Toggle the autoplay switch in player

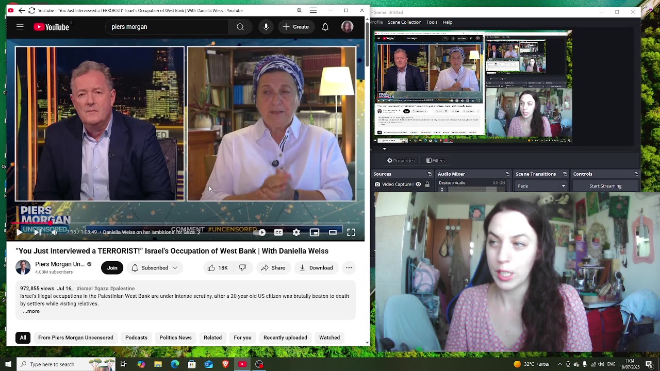(x=259, y=232)
